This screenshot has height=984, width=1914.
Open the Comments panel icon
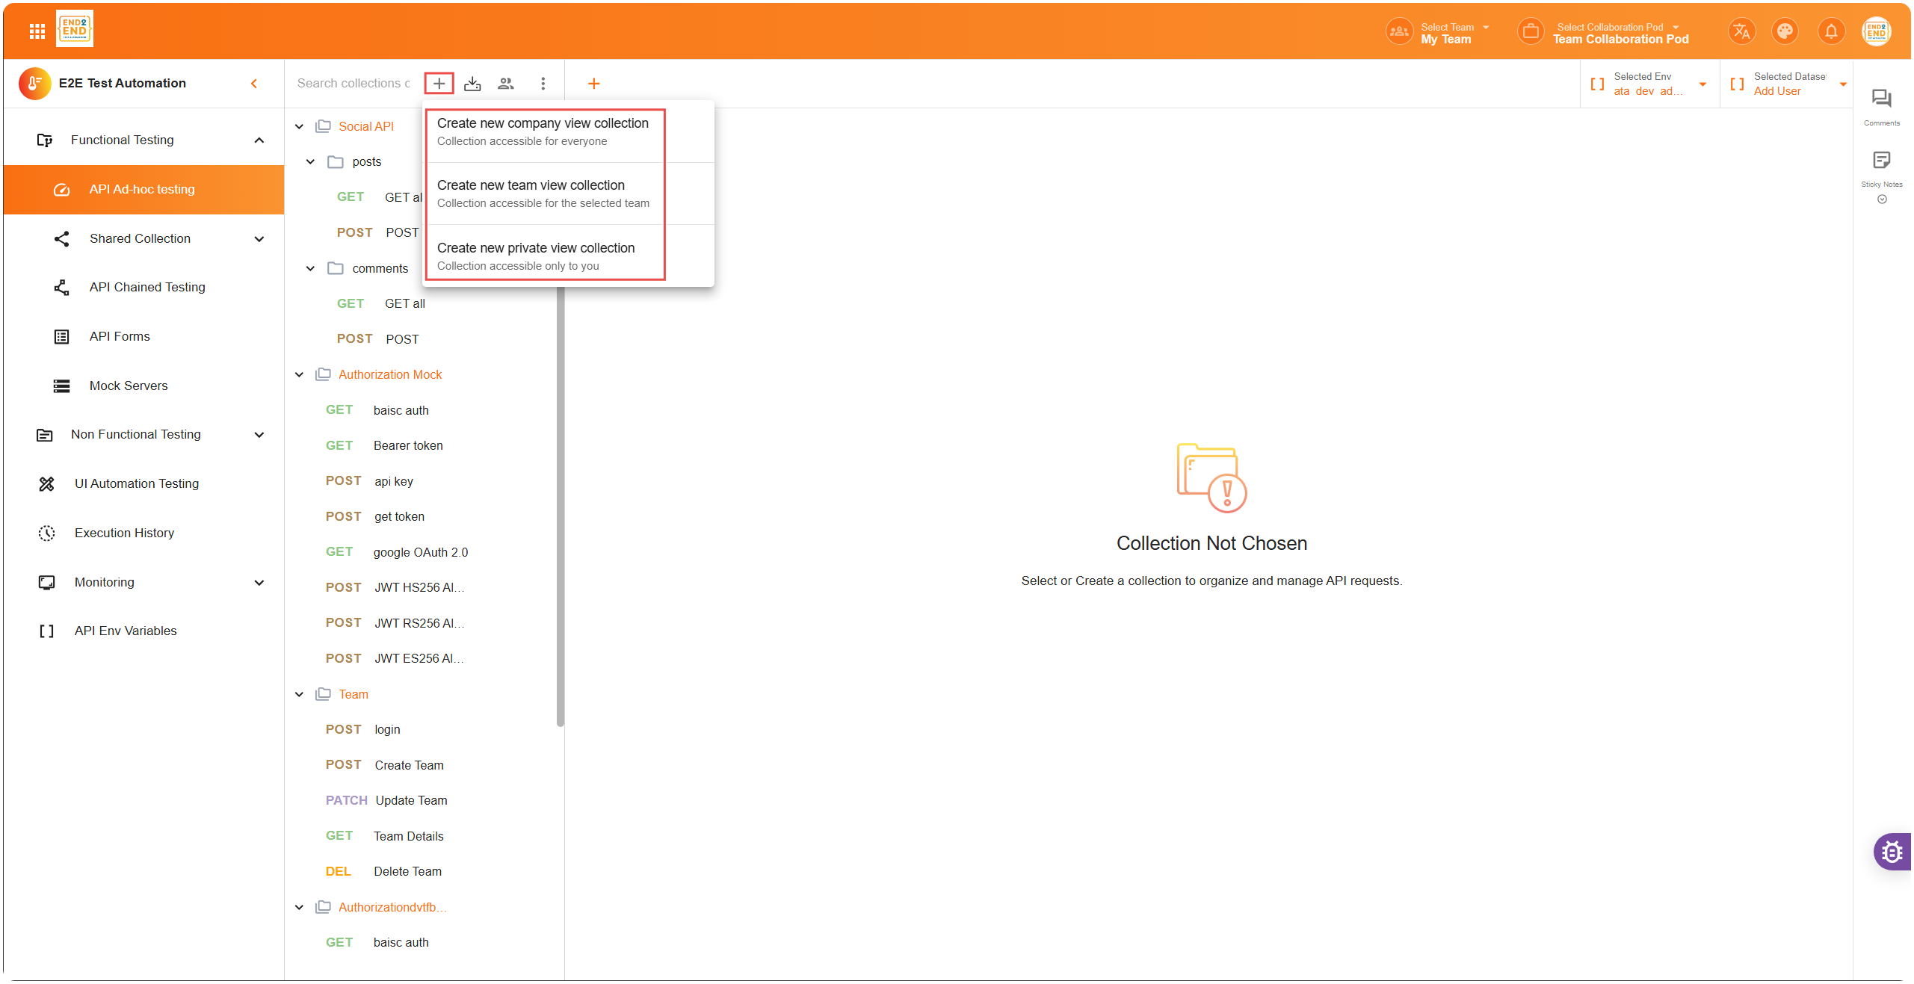(x=1881, y=99)
